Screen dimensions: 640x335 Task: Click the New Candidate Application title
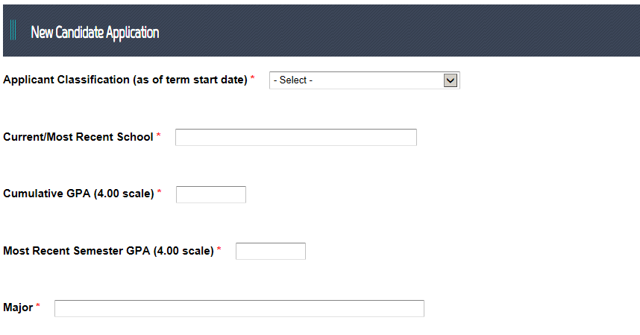click(x=95, y=33)
